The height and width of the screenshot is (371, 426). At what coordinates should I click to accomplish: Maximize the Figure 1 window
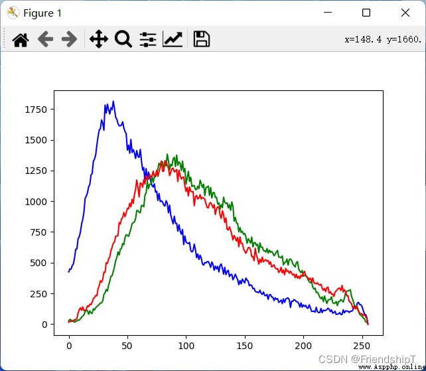366,13
